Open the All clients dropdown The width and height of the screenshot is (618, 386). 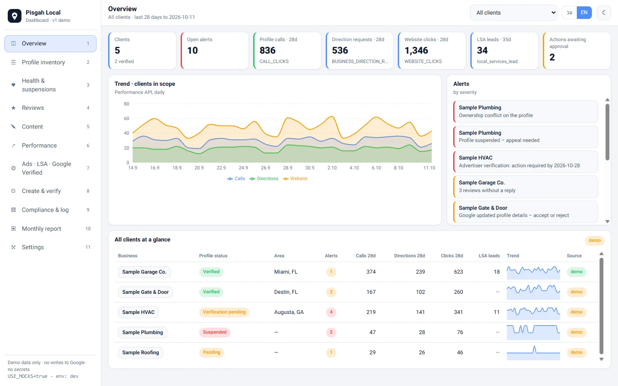click(x=514, y=12)
